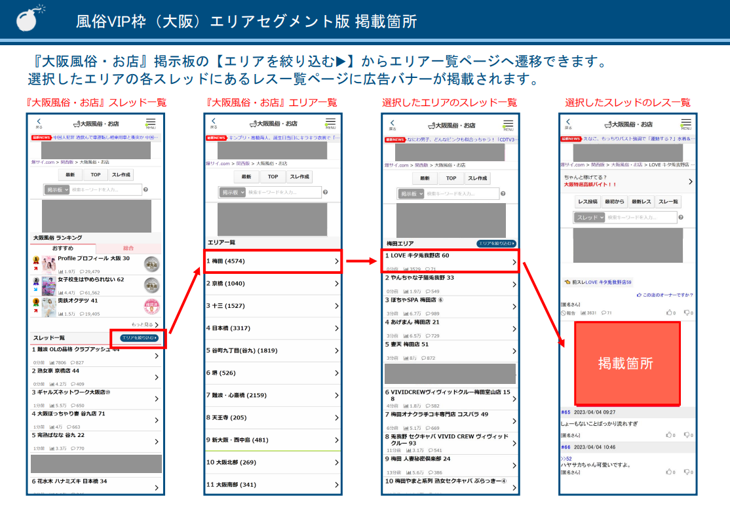Click 最新 button on スレッド一覧 screen
This screenshot has width=730, height=515.
[x=70, y=175]
